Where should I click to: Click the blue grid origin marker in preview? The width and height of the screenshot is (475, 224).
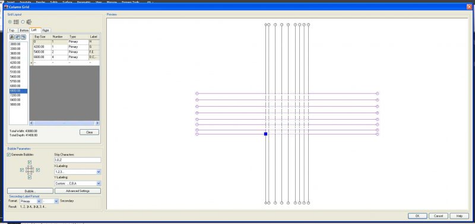point(265,134)
